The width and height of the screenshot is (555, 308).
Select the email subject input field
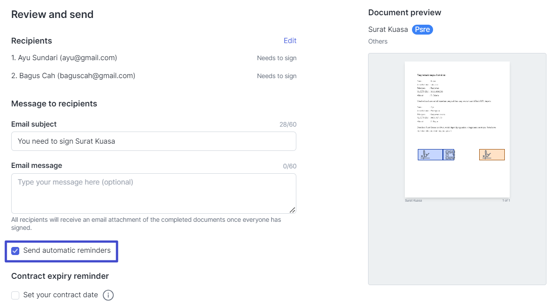(154, 141)
